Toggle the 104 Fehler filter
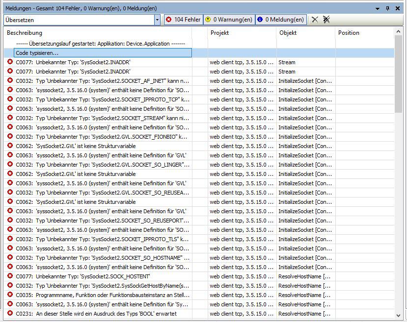The width and height of the screenshot is (407, 322). (x=183, y=20)
